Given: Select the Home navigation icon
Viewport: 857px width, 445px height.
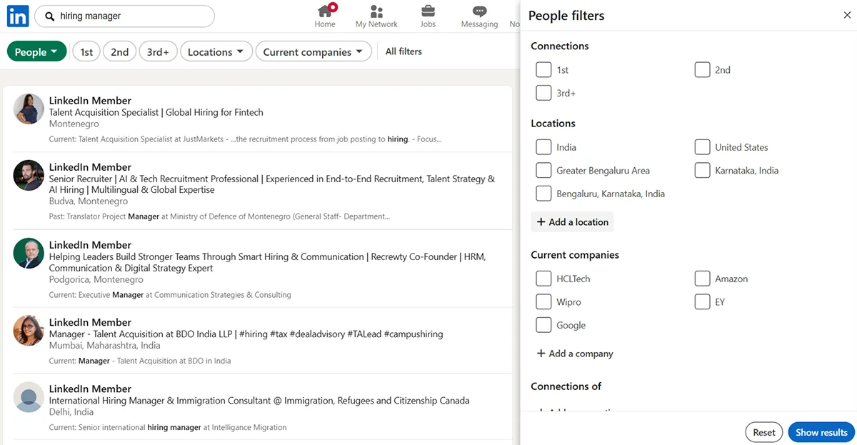Looking at the screenshot, I should tap(325, 11).
